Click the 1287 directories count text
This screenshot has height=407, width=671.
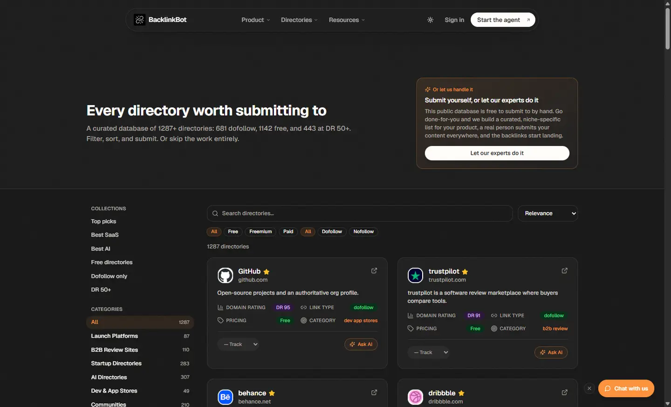pos(228,247)
